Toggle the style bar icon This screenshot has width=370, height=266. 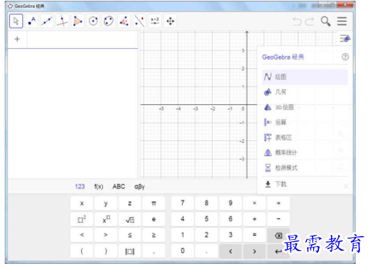pos(345,38)
